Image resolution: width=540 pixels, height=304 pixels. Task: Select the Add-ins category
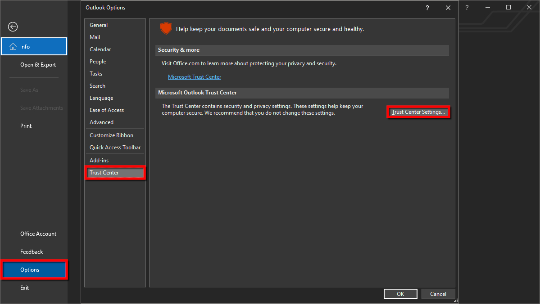[x=115, y=161]
